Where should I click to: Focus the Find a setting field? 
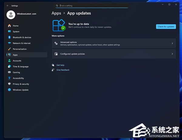(x=92, y=5)
